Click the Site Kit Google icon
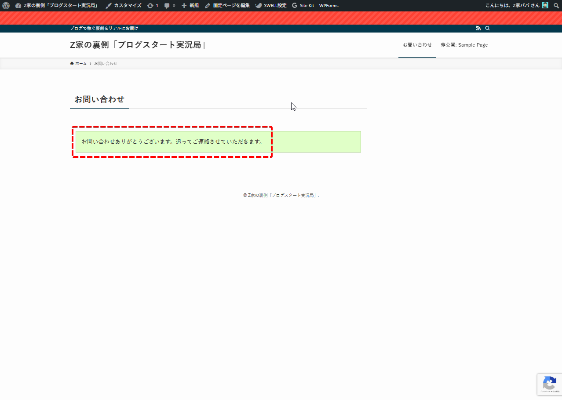562x400 pixels. [295, 6]
